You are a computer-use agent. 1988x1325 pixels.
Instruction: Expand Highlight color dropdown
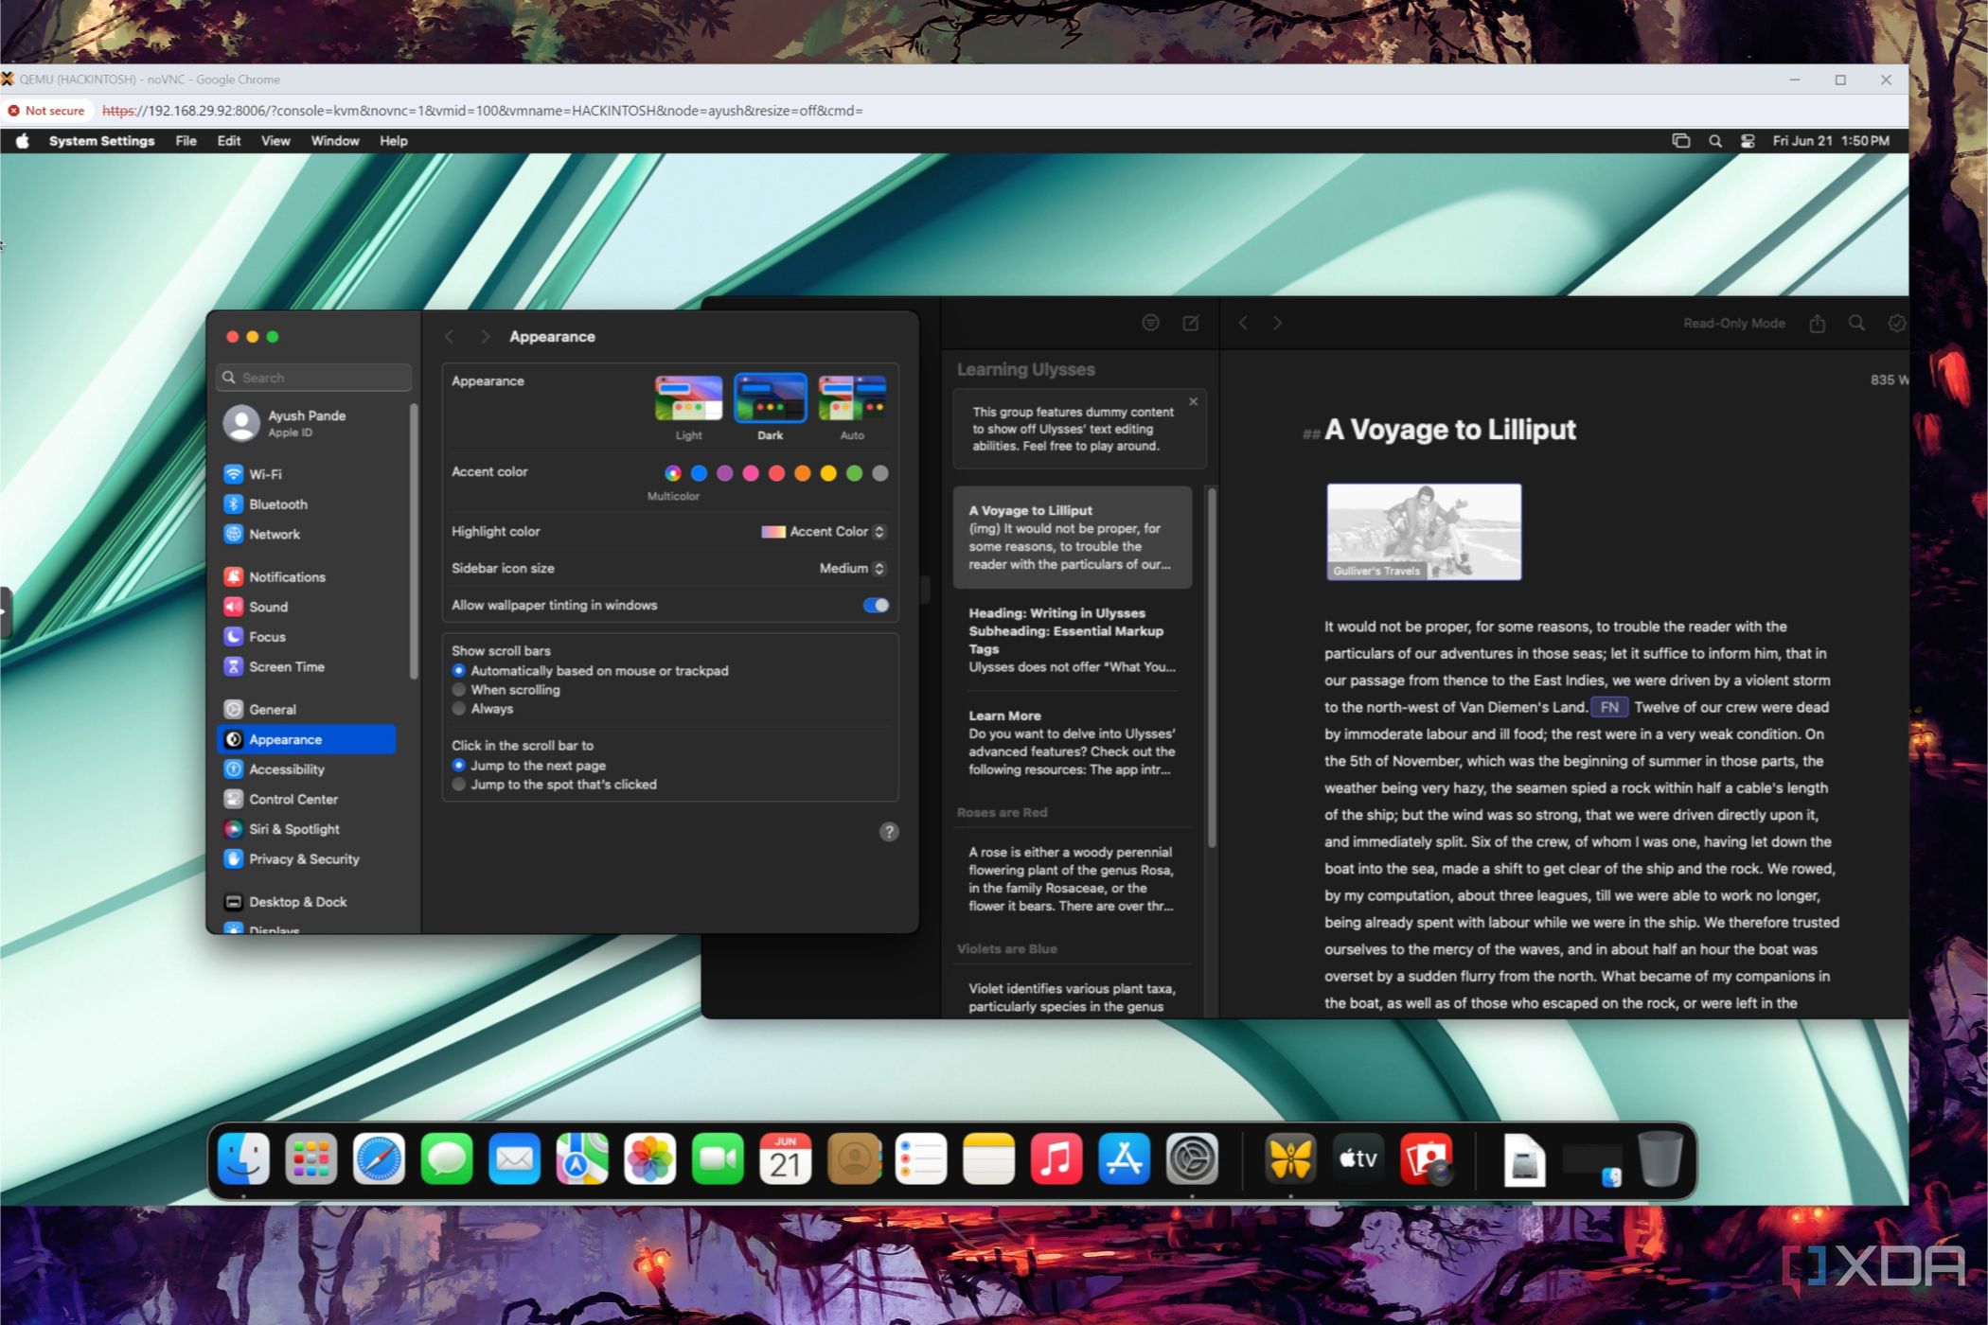[821, 529]
